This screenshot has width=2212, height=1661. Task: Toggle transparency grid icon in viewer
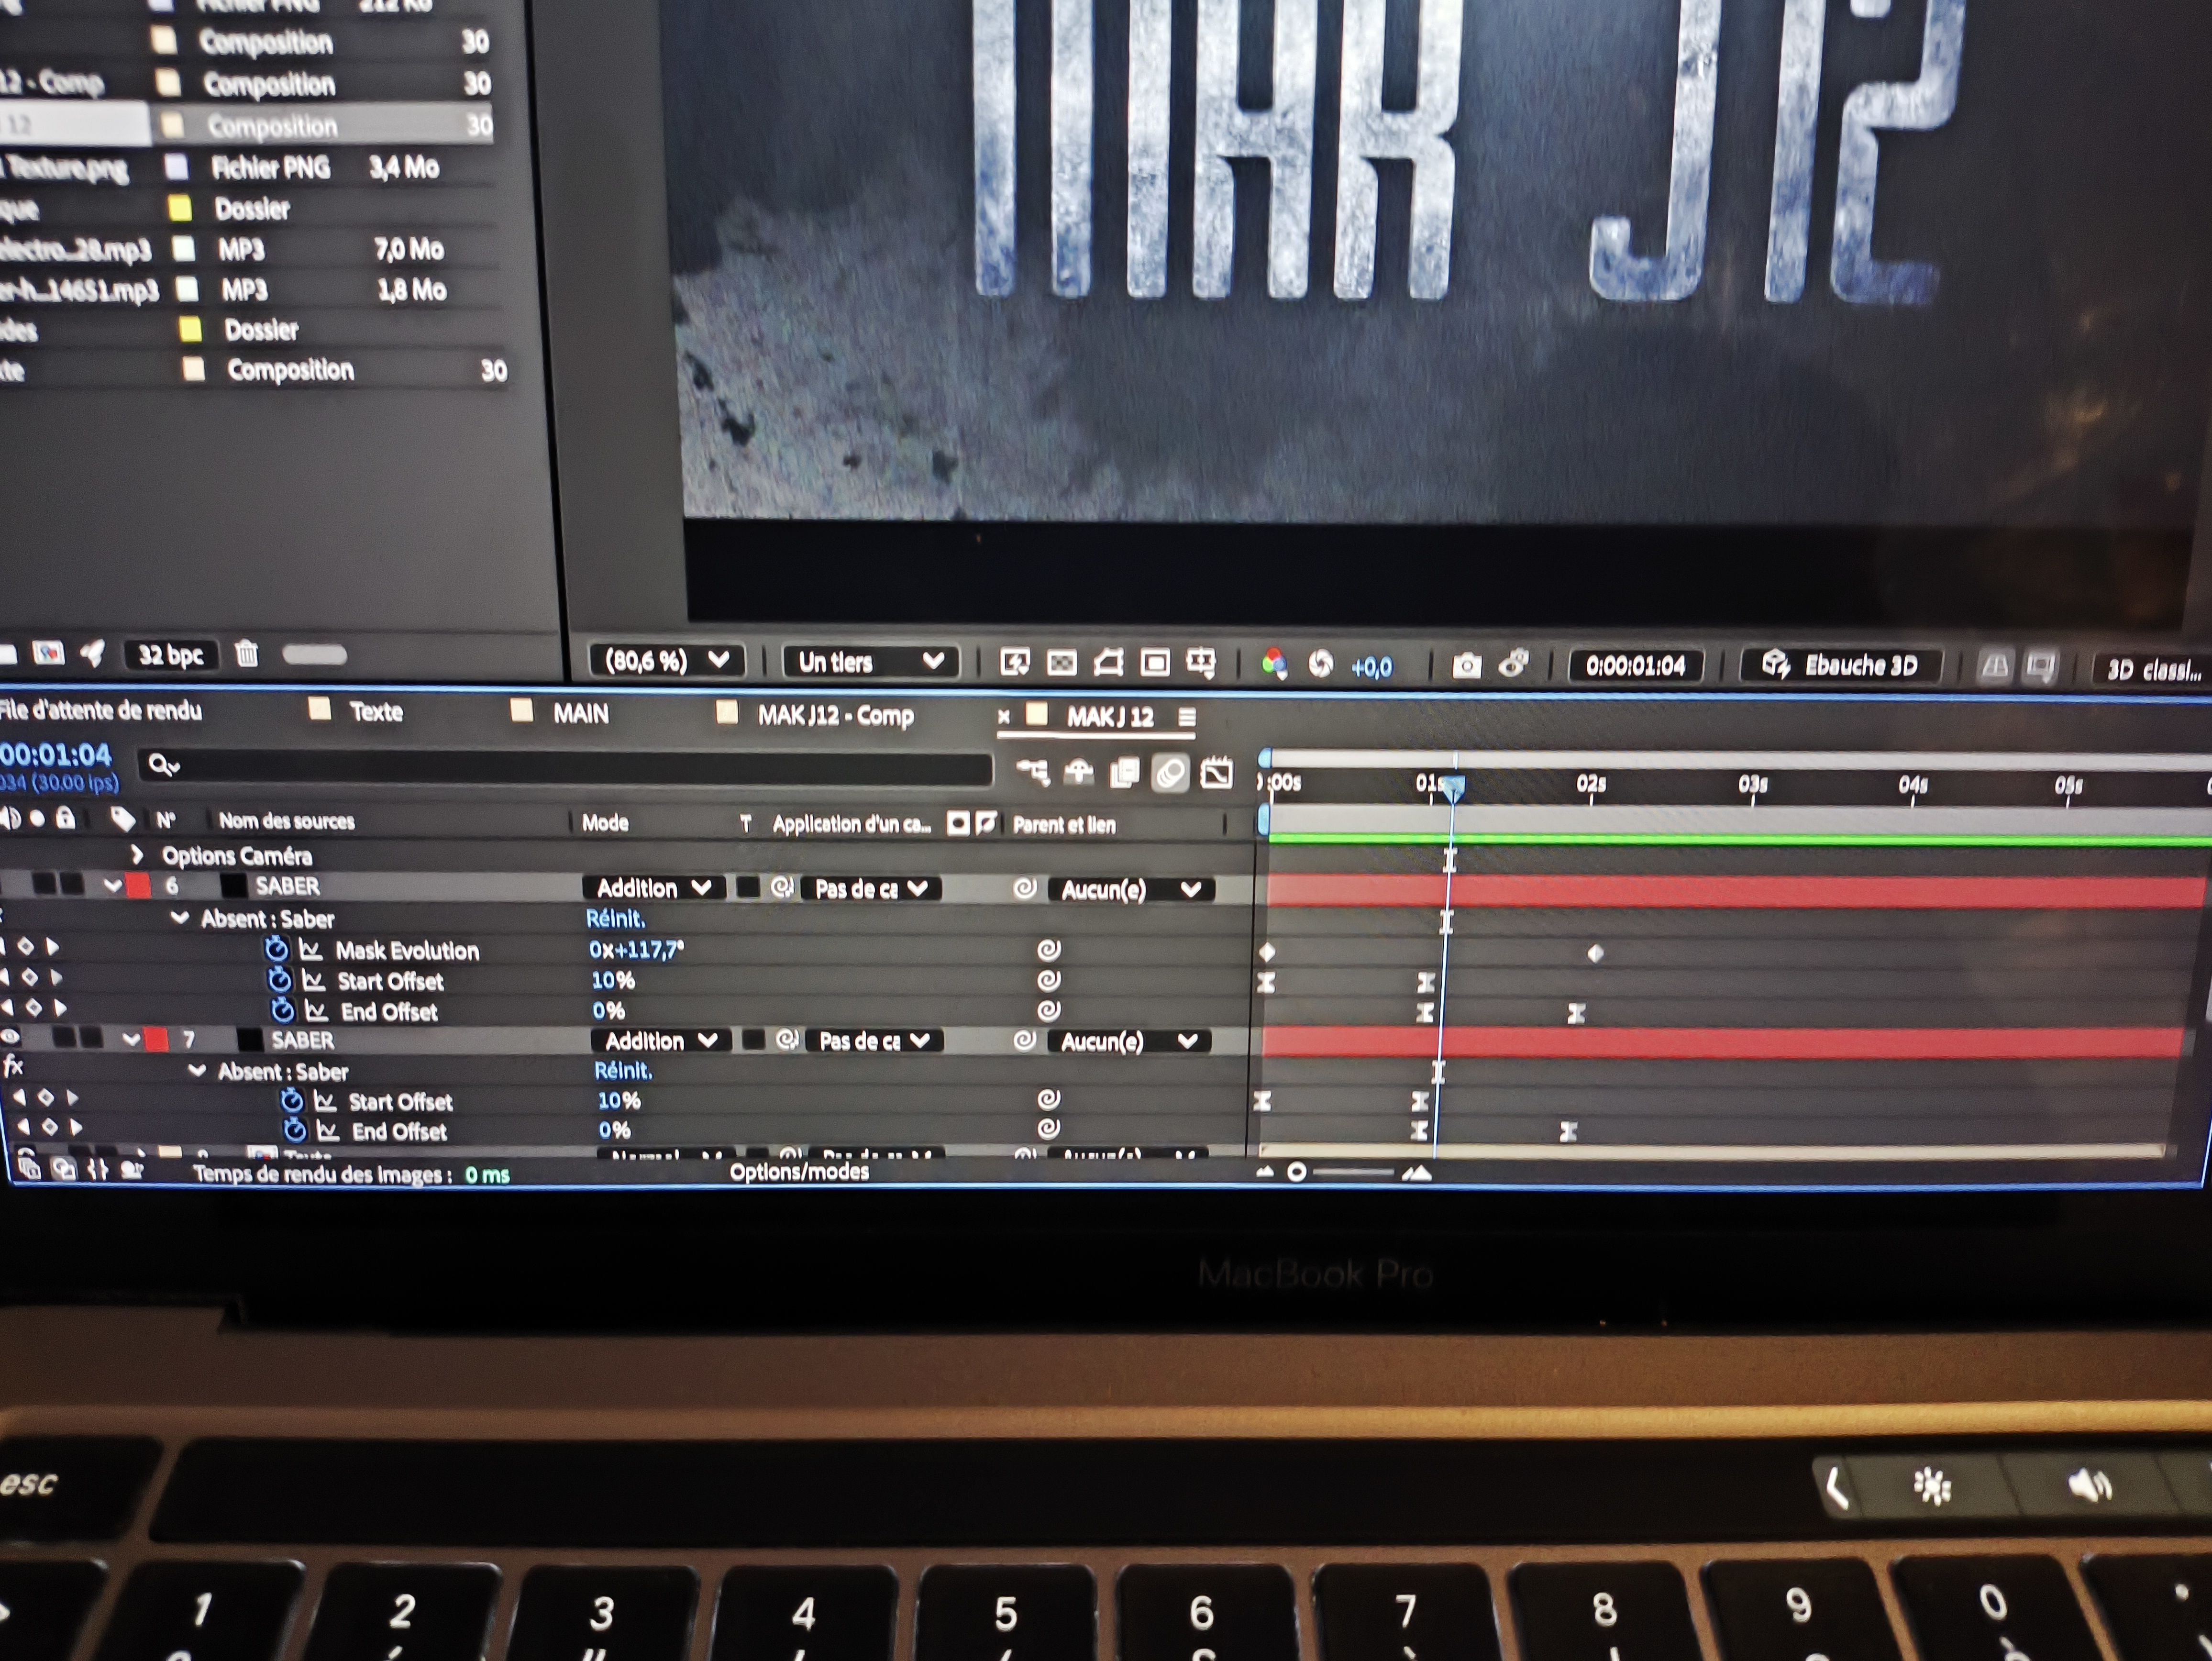click(x=1061, y=662)
